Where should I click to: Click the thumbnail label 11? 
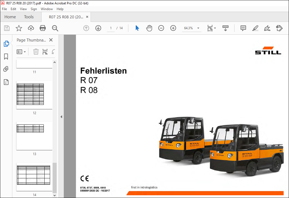coord(34,72)
